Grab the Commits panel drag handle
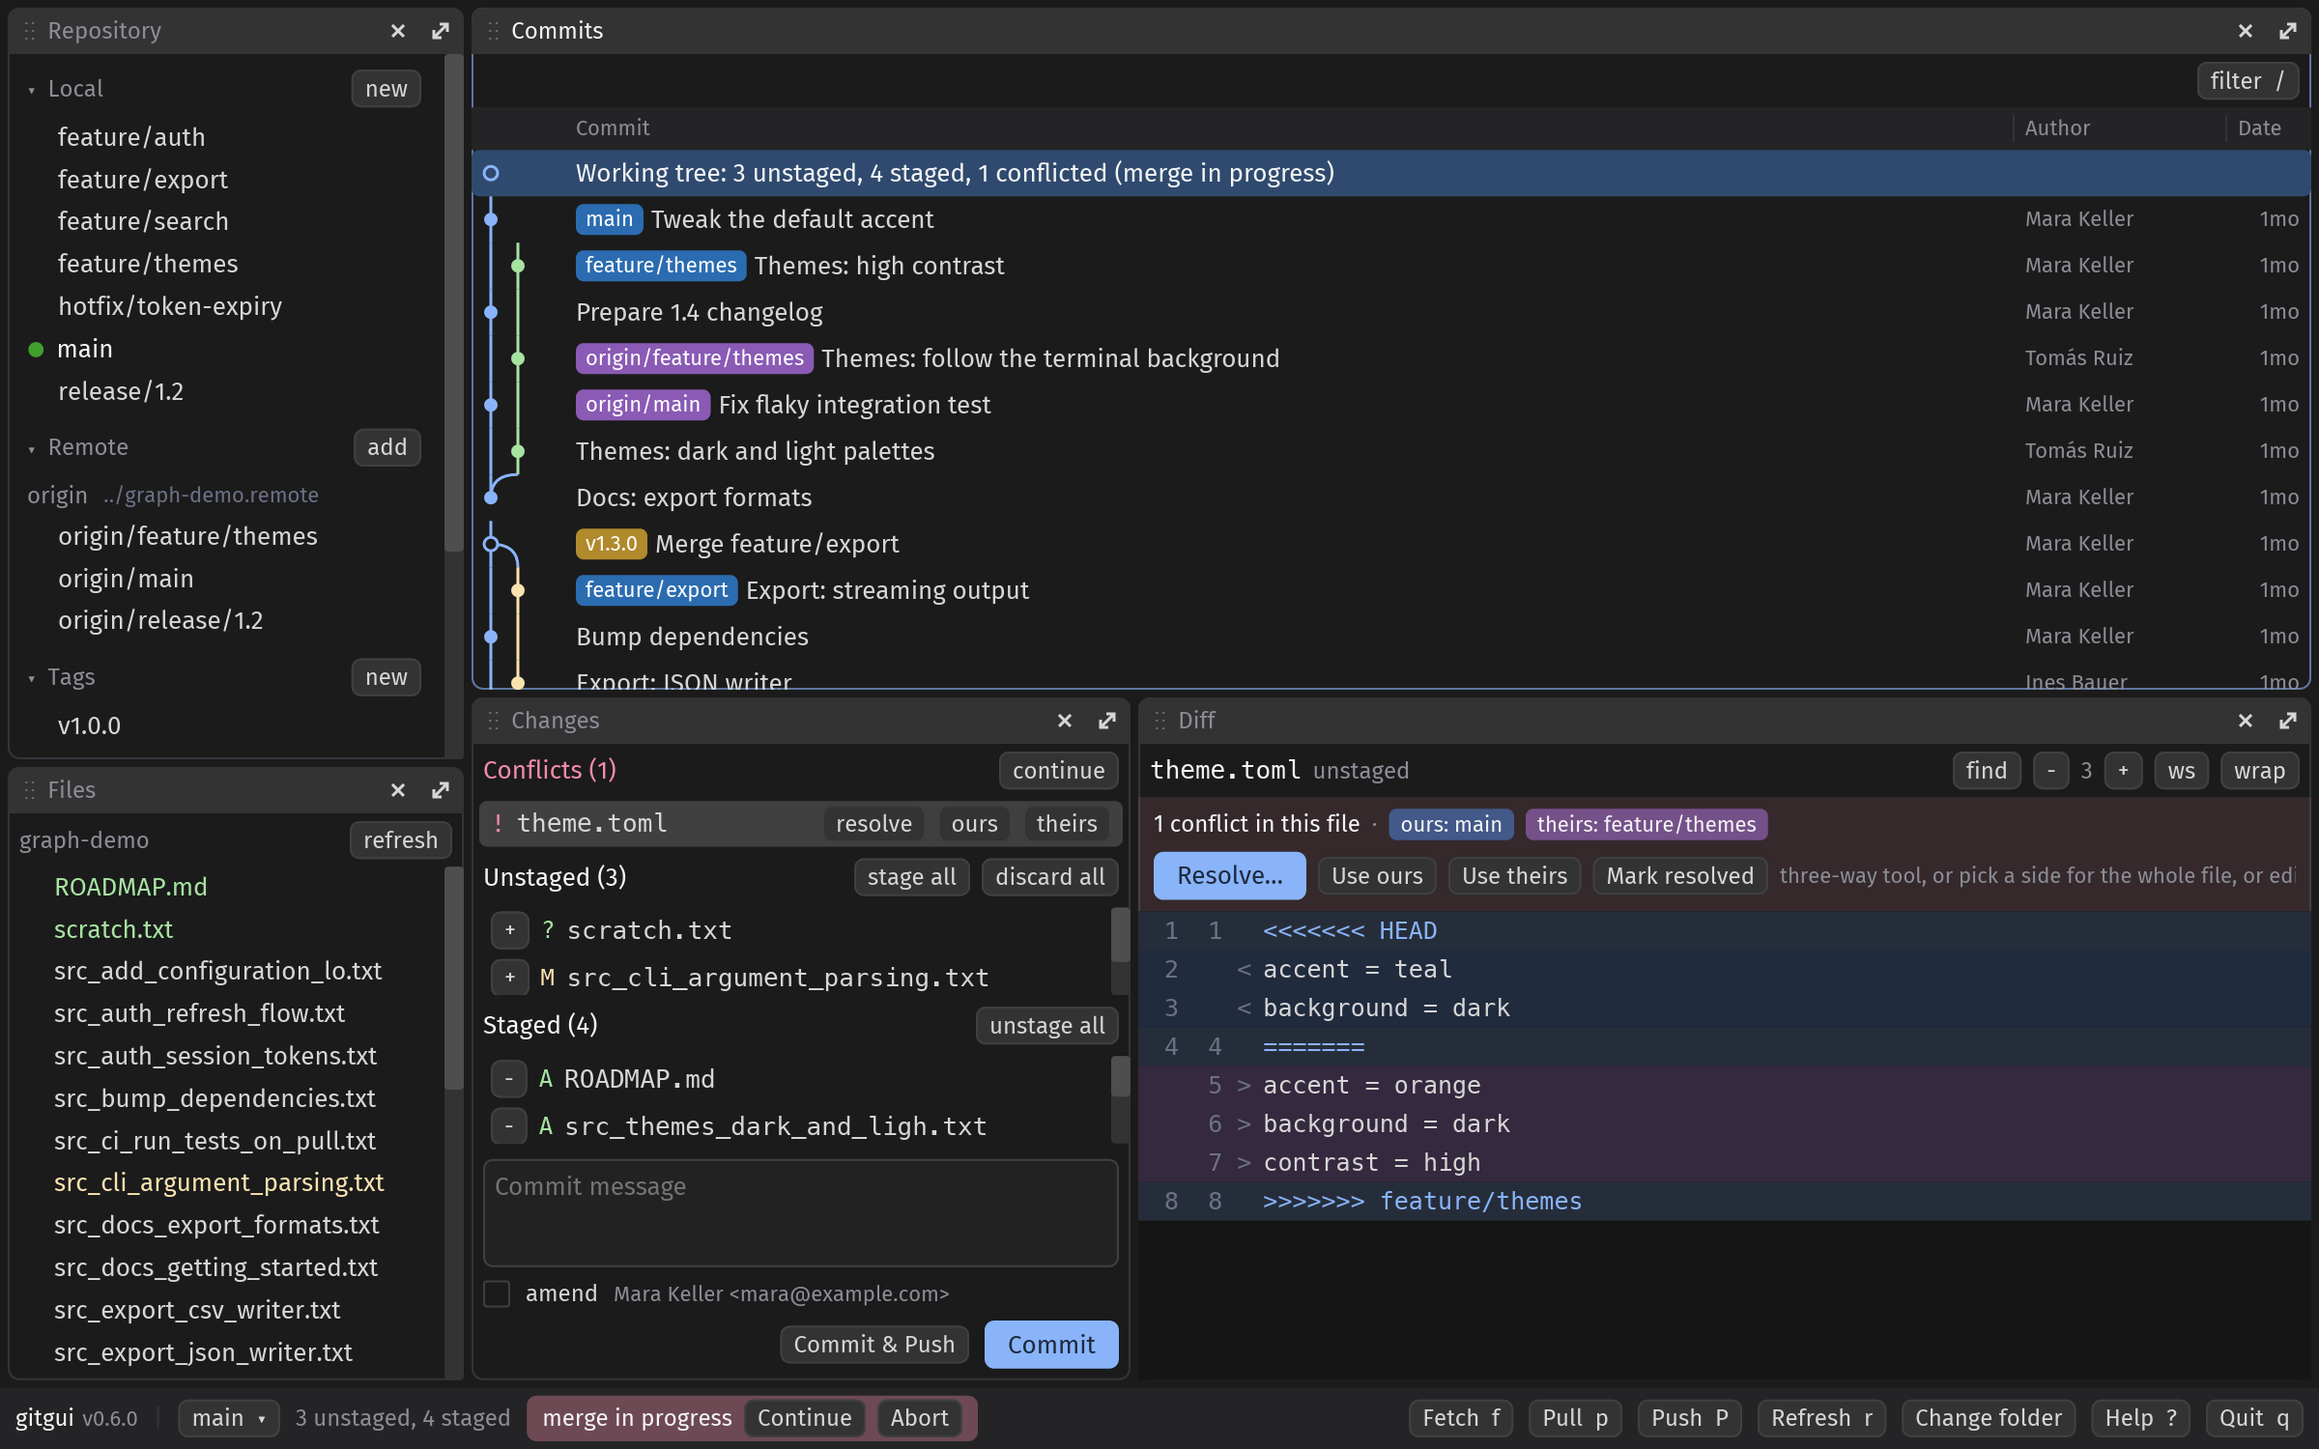This screenshot has width=2319, height=1449. tap(493, 31)
